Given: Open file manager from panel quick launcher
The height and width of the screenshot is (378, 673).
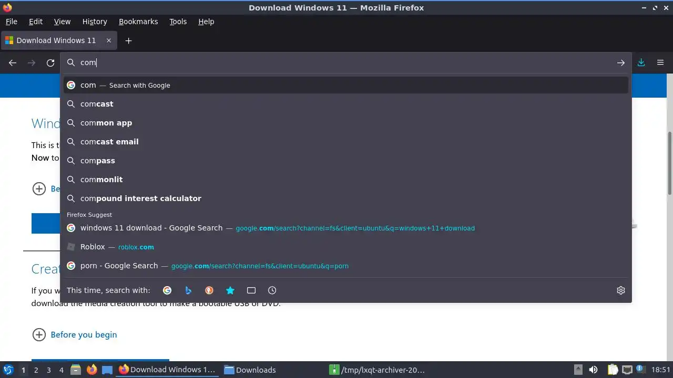Looking at the screenshot, I should click(75, 370).
